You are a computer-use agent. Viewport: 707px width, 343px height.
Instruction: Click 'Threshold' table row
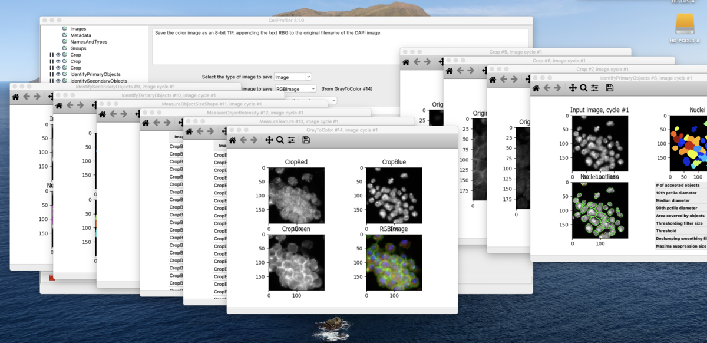pyautogui.click(x=680, y=231)
